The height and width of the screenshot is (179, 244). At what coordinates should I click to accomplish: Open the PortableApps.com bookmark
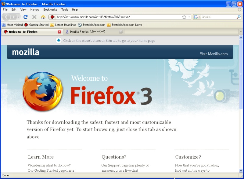(91, 25)
